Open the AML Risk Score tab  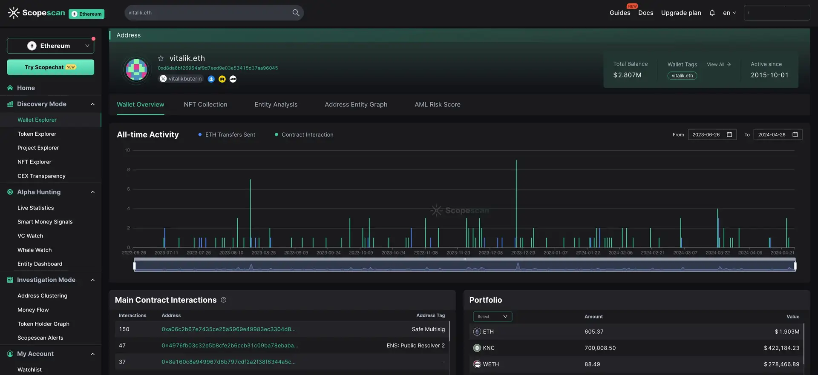coord(437,105)
